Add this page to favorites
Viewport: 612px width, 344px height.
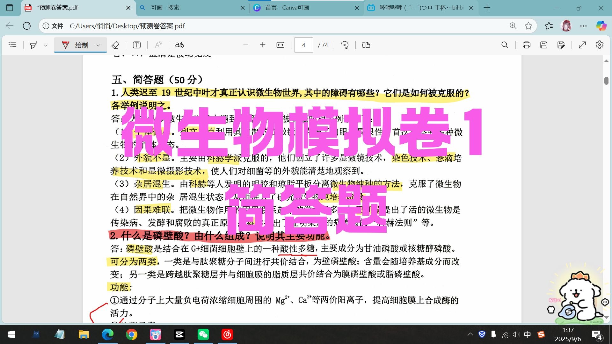click(528, 26)
